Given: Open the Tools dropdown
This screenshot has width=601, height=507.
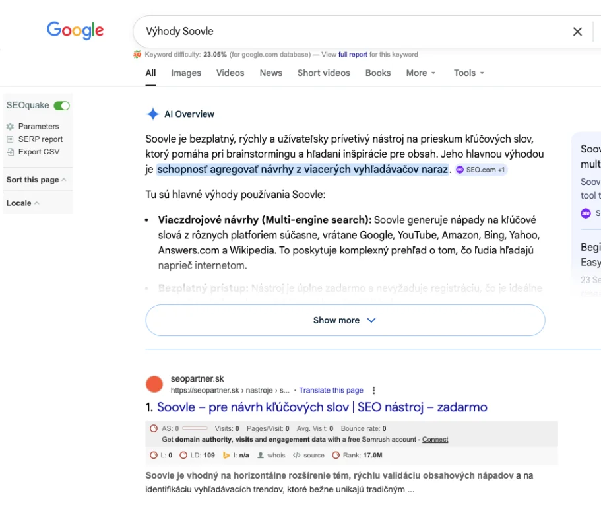Looking at the screenshot, I should click(x=468, y=73).
